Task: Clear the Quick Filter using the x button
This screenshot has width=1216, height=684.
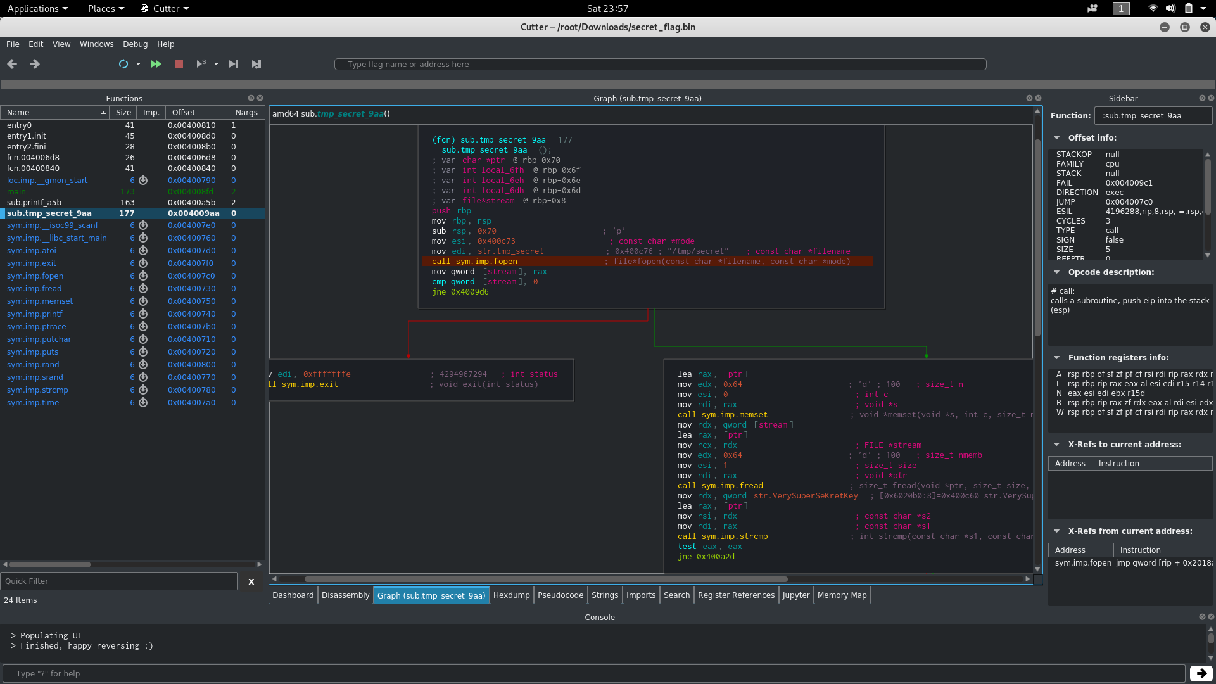Action: point(251,581)
